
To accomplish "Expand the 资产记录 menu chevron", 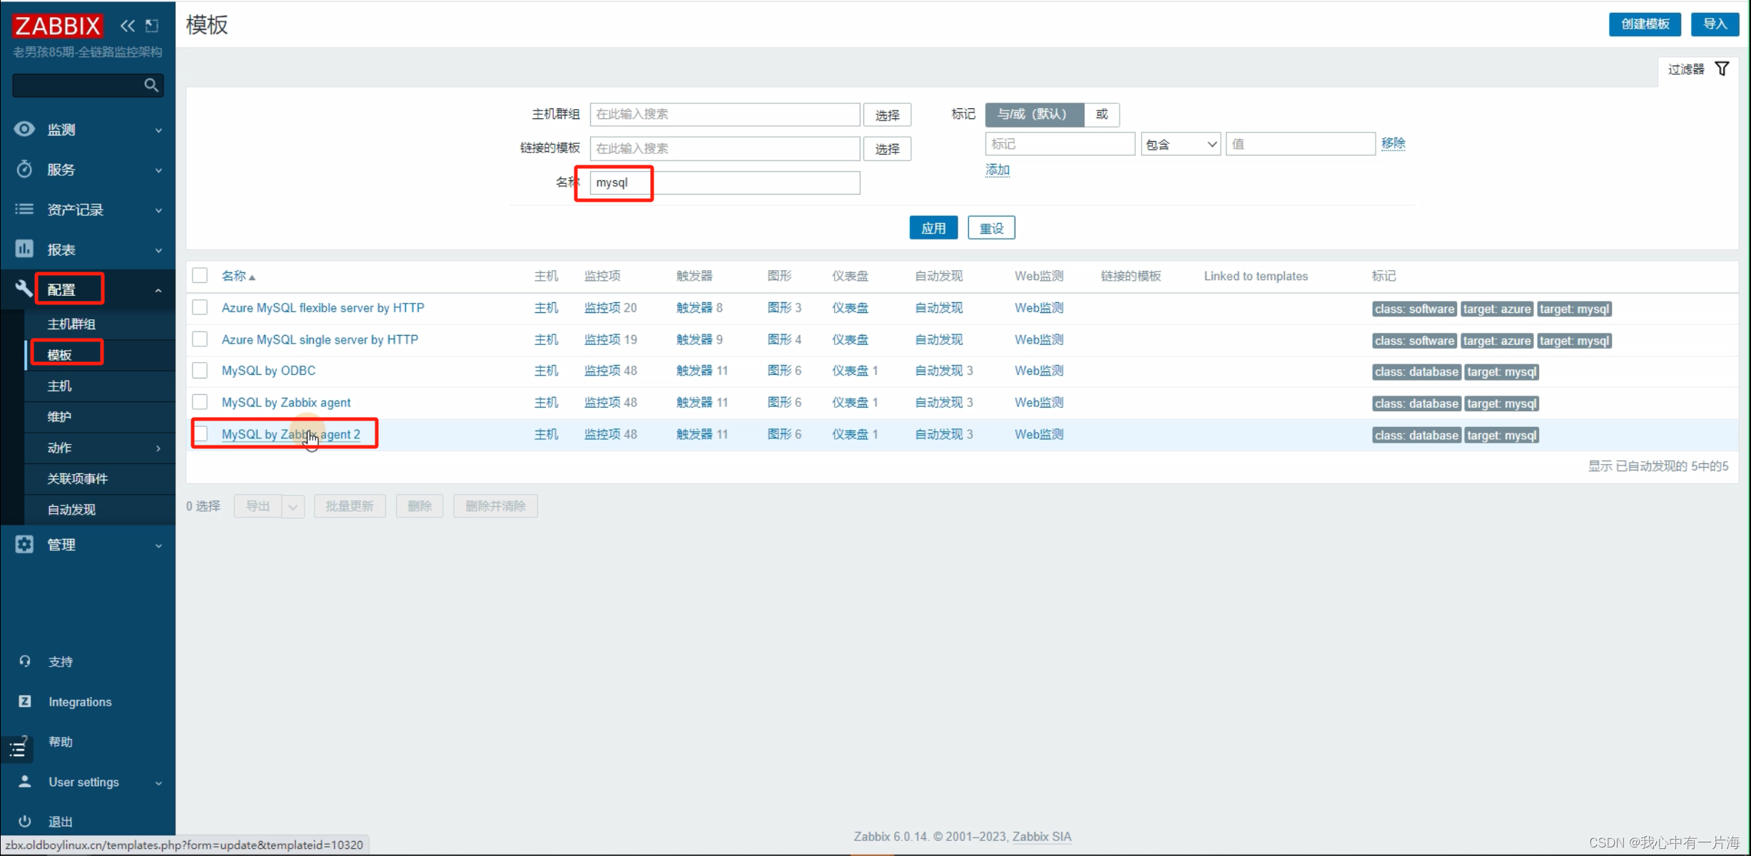I will click(158, 210).
